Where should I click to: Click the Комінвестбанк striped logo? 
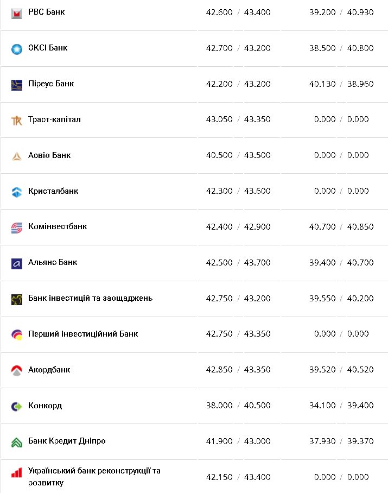tap(17, 228)
